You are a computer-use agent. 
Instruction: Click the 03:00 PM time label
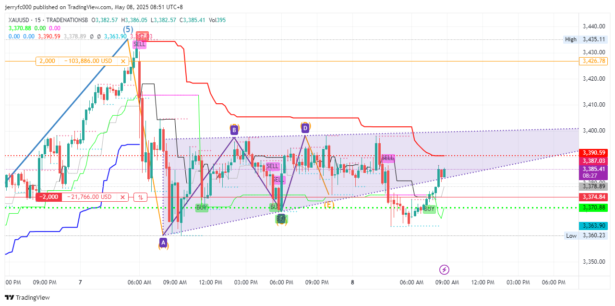tap(246, 282)
